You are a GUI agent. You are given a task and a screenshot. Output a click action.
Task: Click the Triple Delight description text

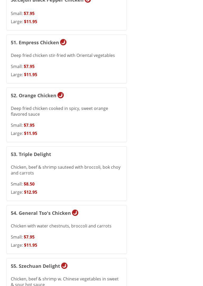(65, 170)
